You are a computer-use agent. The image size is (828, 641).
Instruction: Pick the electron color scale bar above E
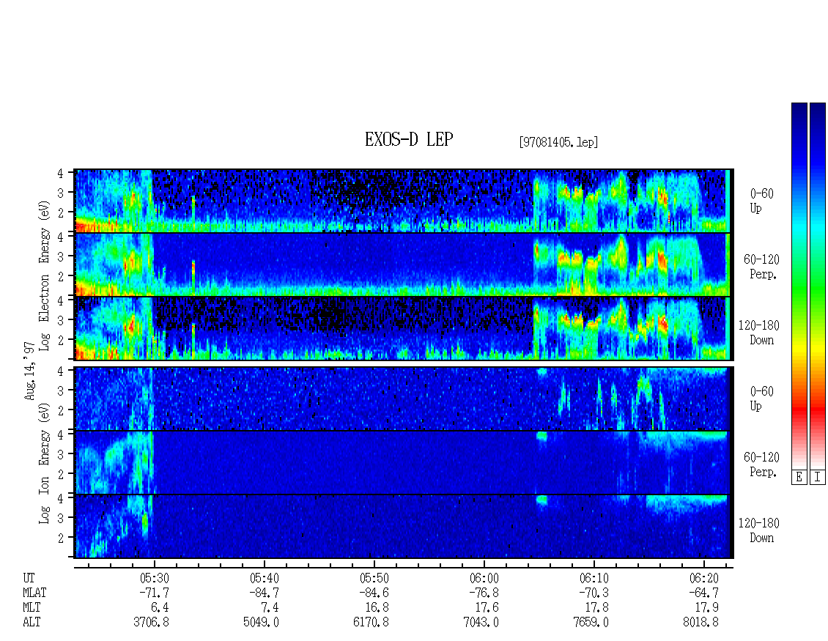point(799,286)
